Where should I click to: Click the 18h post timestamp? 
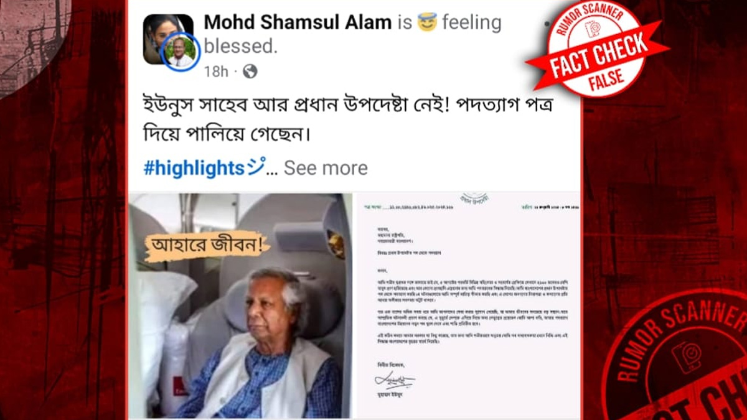(216, 72)
